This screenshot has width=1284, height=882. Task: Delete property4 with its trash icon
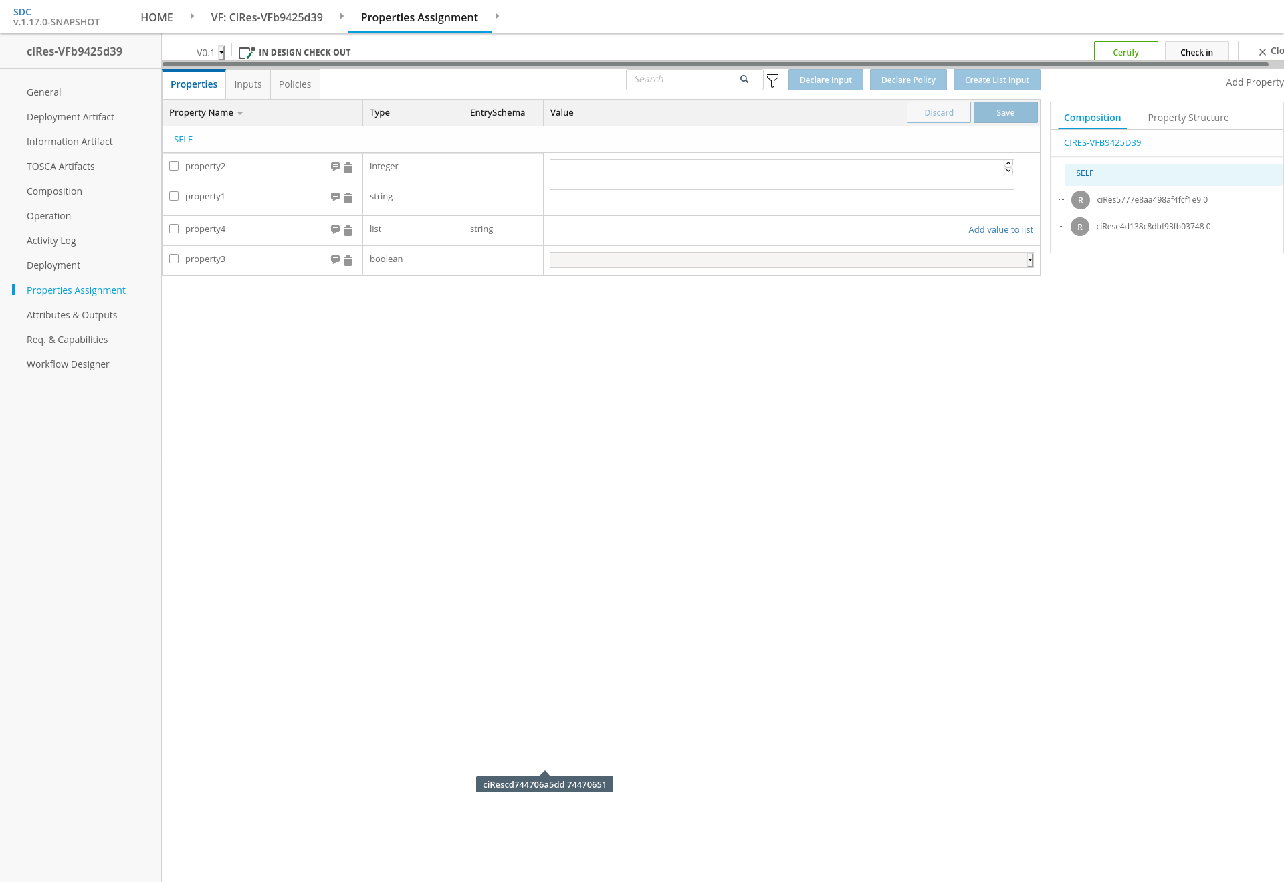(x=348, y=231)
